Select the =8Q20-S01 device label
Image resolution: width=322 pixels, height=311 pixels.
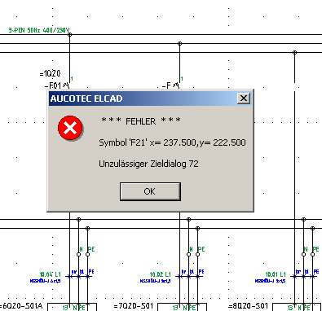coord(248,306)
